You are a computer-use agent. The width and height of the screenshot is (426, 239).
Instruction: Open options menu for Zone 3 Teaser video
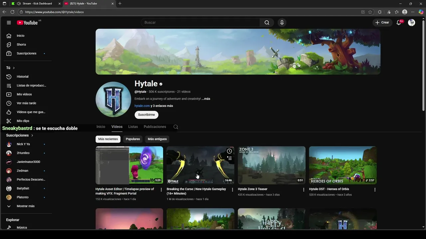click(304, 190)
